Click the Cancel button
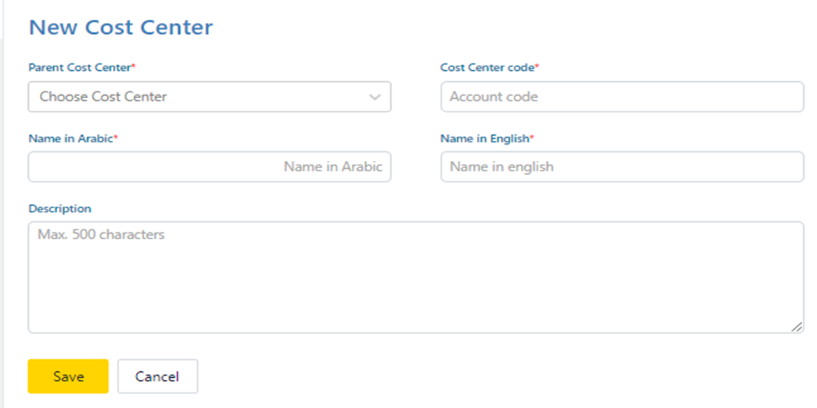Image resolution: width=817 pixels, height=408 pixels. (157, 376)
